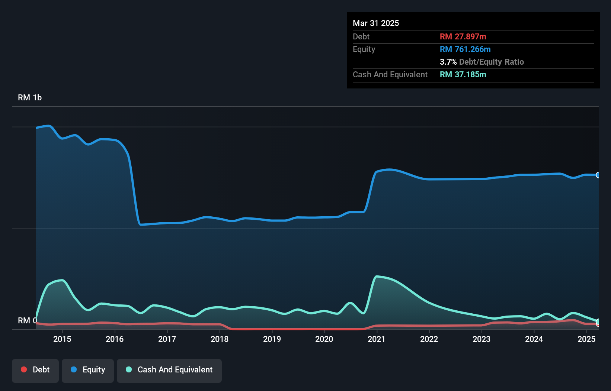This screenshot has width=611, height=391.
Task: Click the 2020 x-axis label
Action: (324, 339)
